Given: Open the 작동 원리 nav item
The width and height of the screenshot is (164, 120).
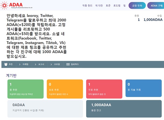Looking at the screenshot, I should point(87,6).
